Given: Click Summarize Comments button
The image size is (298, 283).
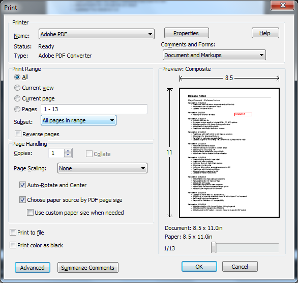Looking at the screenshot, I should [88, 268].
